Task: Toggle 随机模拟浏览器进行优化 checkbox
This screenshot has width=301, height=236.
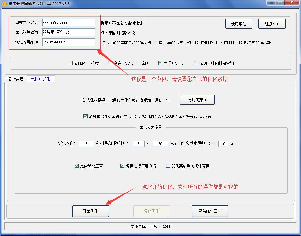Action: click(86, 116)
